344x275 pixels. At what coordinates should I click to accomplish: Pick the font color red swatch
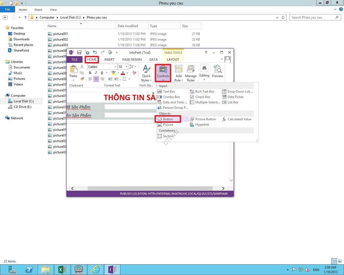pos(123,73)
